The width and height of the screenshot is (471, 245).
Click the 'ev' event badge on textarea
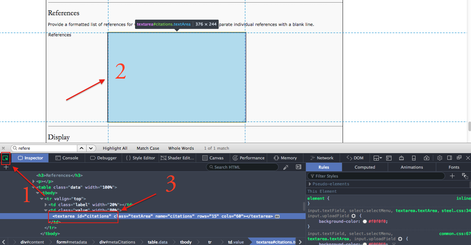pos(277,216)
